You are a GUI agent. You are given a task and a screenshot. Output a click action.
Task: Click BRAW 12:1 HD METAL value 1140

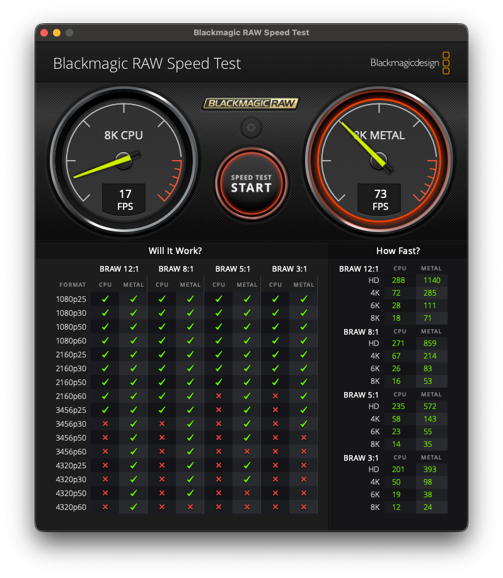[432, 280]
